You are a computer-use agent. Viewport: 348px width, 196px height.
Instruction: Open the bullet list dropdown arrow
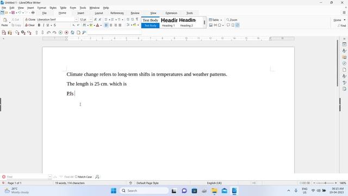click(109, 20)
